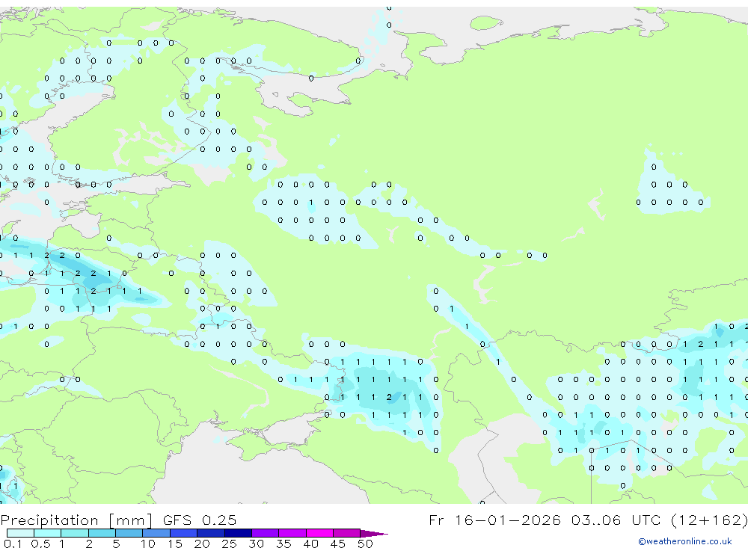The width and height of the screenshot is (748, 548).
Task: Click the '30' legend scale label
Action: [256, 544]
